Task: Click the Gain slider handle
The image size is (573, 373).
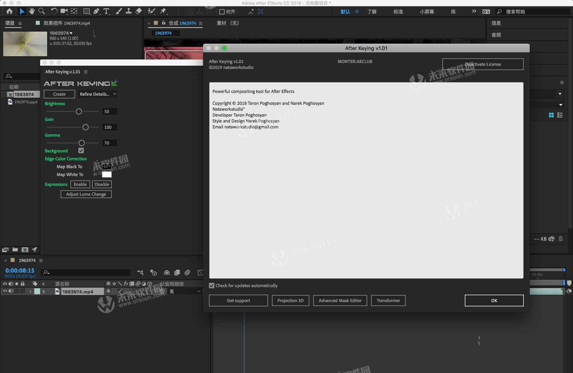Action: point(85,127)
